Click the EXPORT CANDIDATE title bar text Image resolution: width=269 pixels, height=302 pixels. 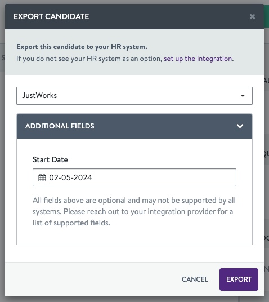(51, 16)
